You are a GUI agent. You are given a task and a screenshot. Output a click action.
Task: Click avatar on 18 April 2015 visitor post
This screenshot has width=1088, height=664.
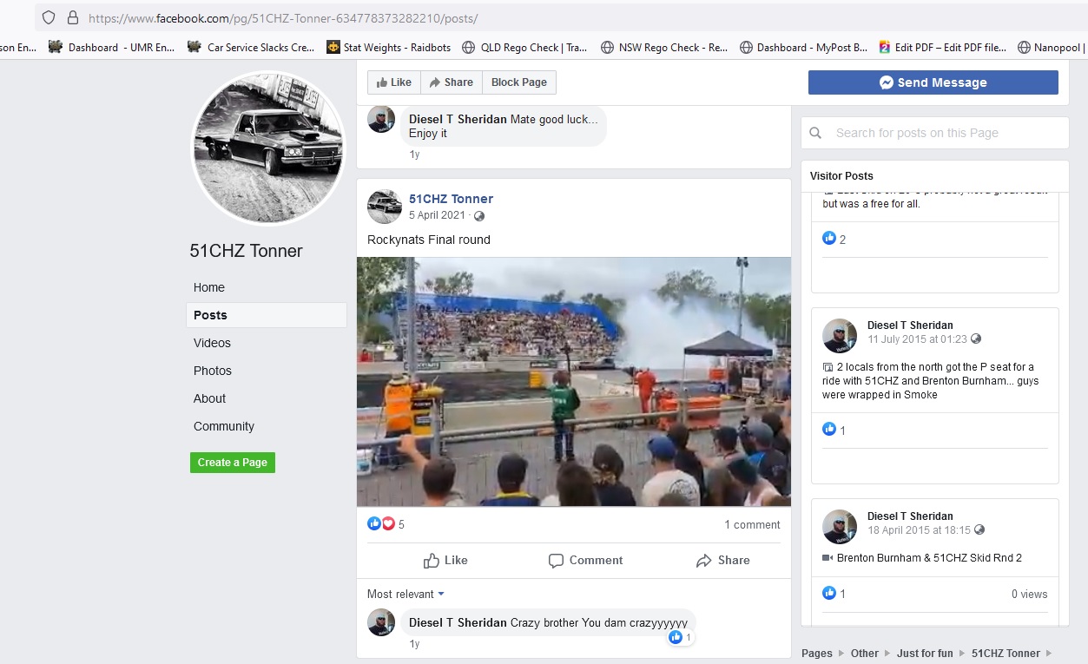(x=840, y=527)
